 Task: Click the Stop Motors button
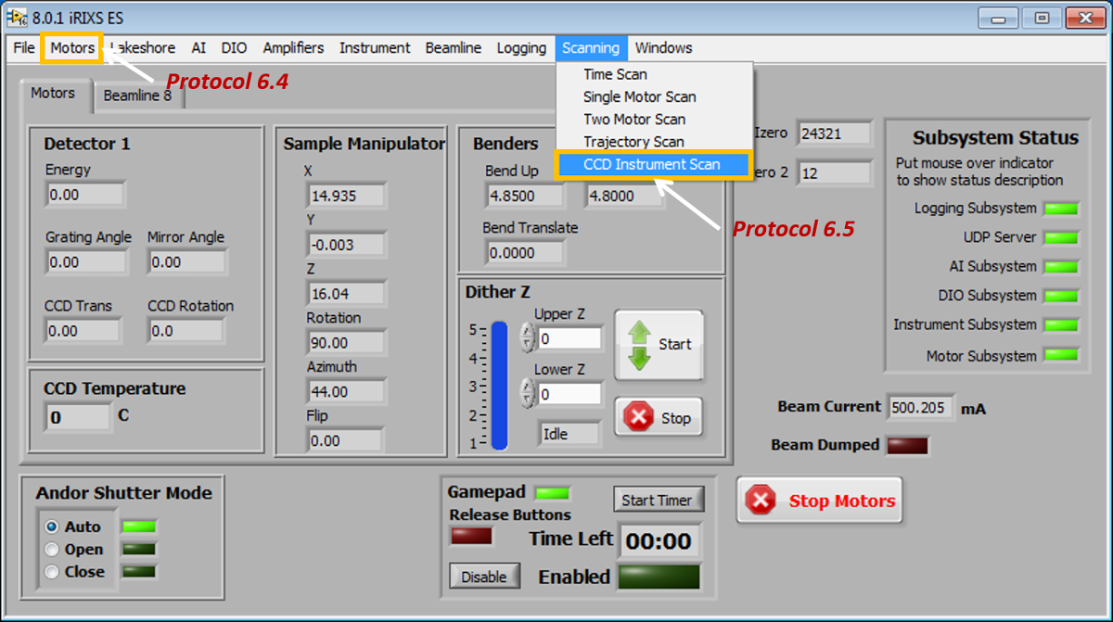coord(819,501)
